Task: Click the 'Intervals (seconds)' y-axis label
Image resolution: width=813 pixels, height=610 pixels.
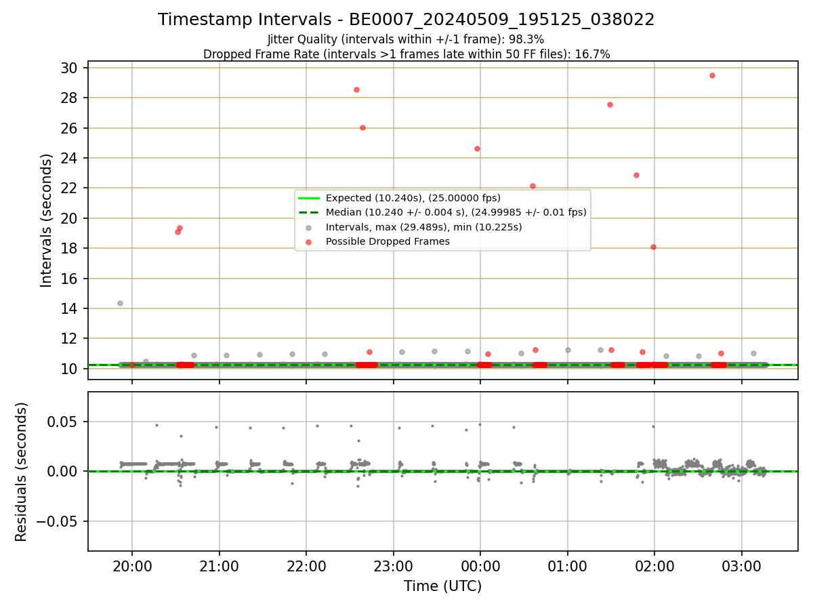Action: [x=46, y=220]
